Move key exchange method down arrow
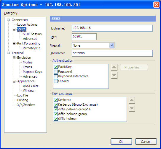Viewport: 161px width, 149px height. tap(132, 108)
